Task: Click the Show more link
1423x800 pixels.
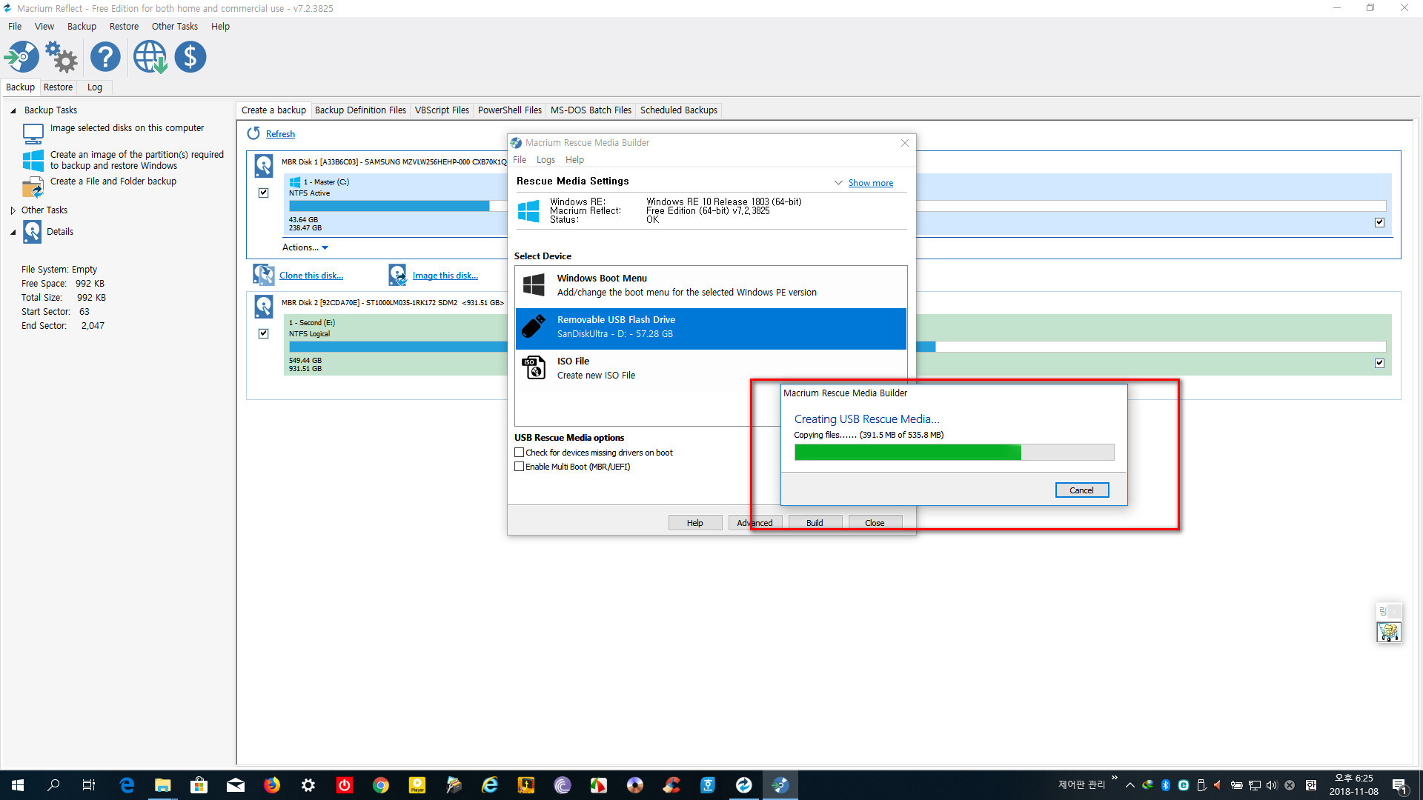Action: 870,183
